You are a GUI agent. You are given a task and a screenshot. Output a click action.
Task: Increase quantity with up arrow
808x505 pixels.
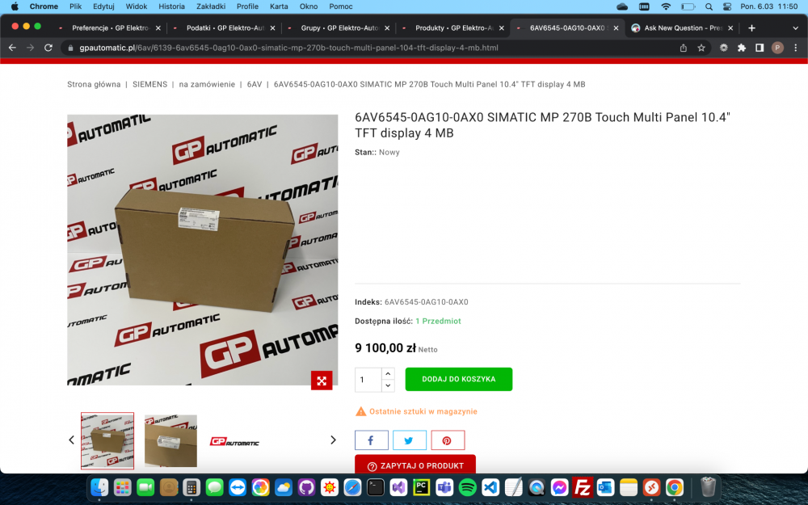388,373
